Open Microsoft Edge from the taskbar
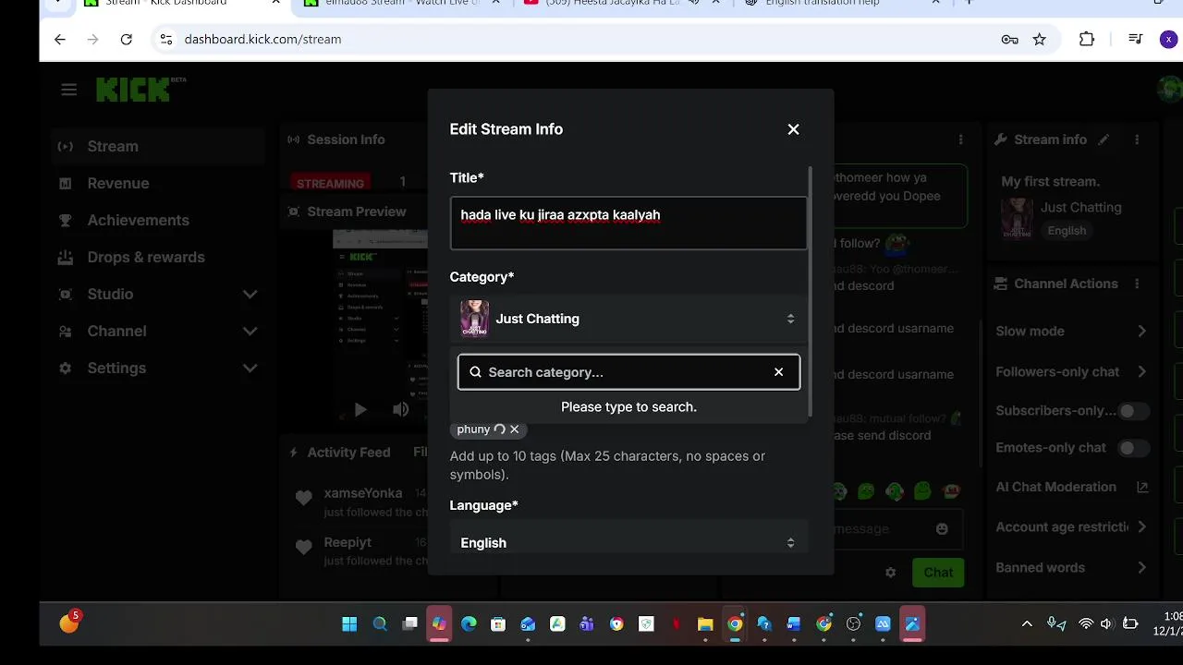 tap(469, 624)
